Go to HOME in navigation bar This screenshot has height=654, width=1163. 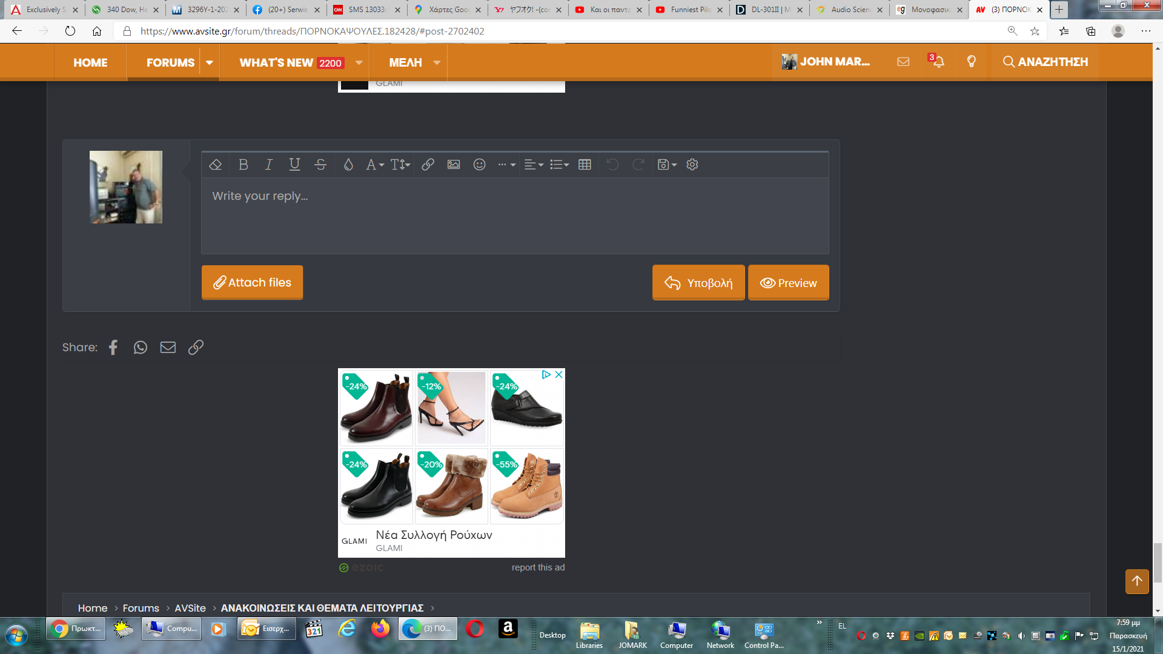coord(90,62)
